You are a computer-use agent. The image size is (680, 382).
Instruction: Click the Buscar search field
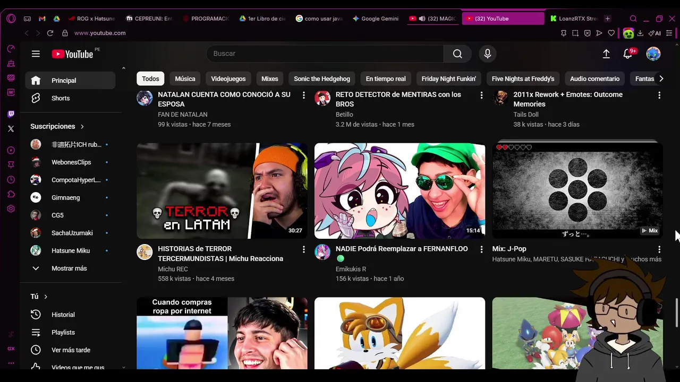[325, 54]
